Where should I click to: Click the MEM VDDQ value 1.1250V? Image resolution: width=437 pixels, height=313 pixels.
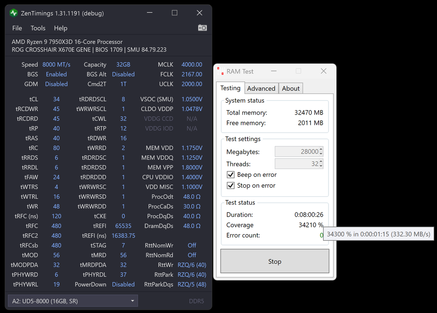click(192, 158)
